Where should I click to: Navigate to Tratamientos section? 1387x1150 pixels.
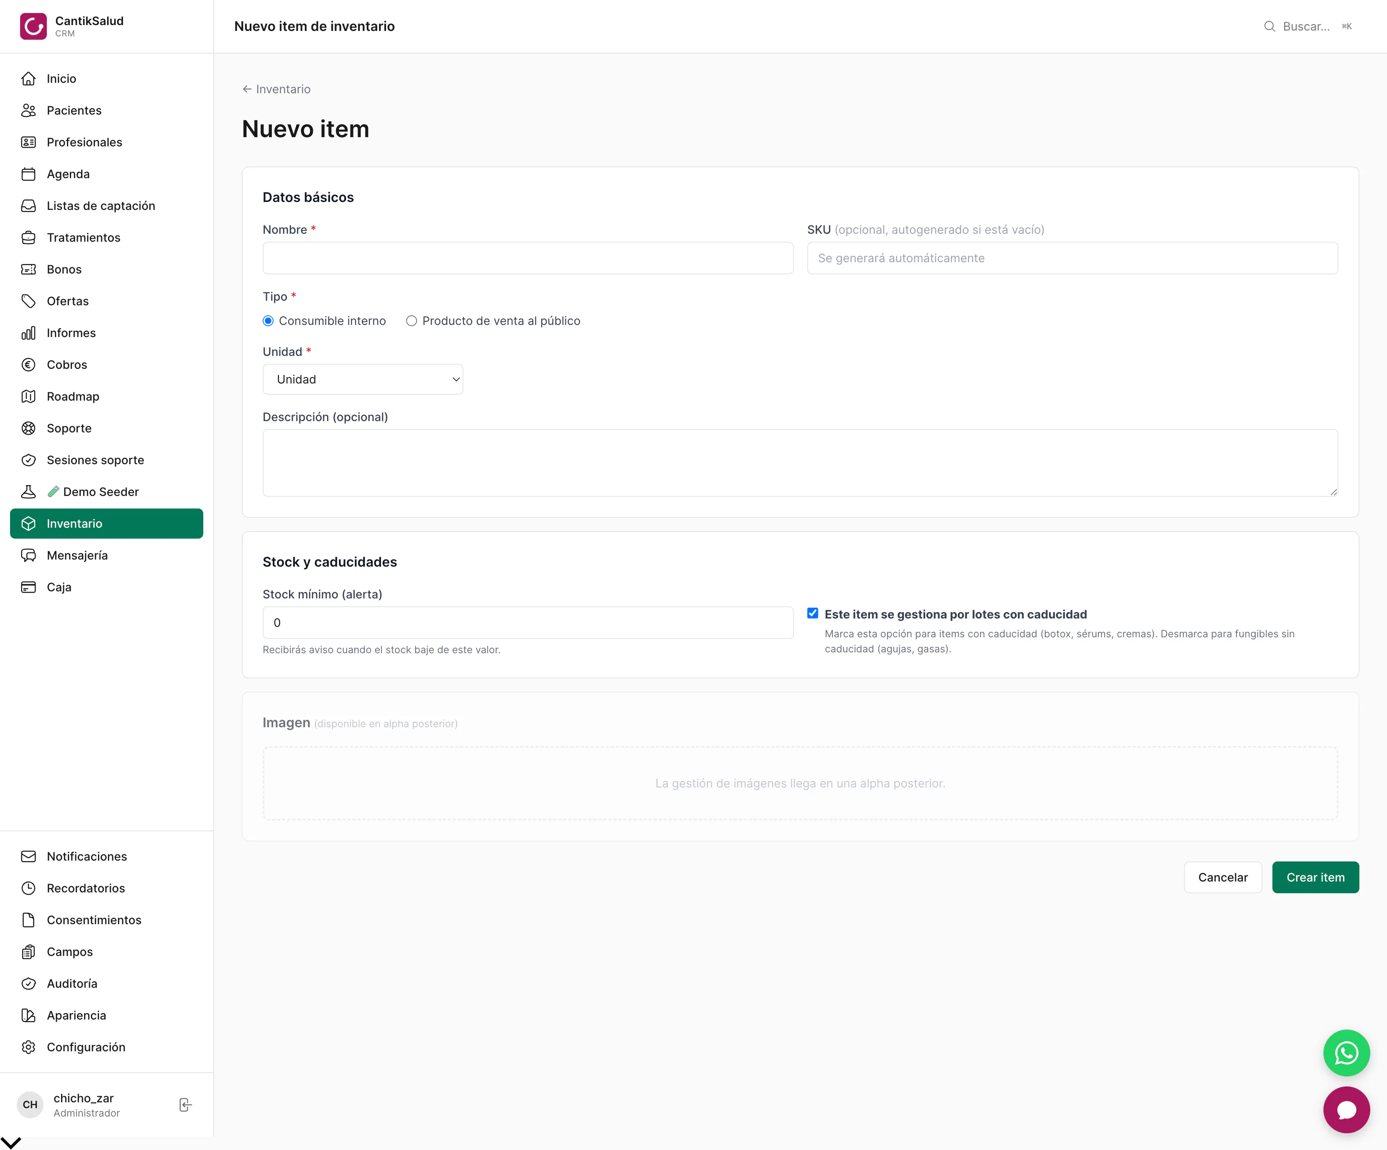(106, 238)
